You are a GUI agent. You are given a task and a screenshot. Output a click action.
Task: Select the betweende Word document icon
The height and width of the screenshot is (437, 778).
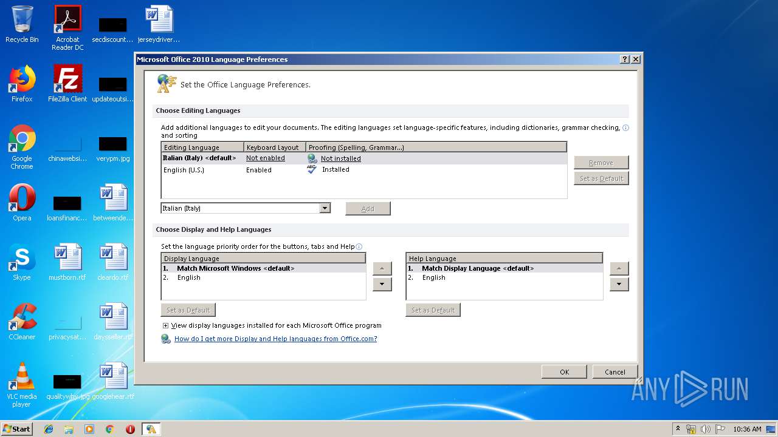click(x=112, y=203)
